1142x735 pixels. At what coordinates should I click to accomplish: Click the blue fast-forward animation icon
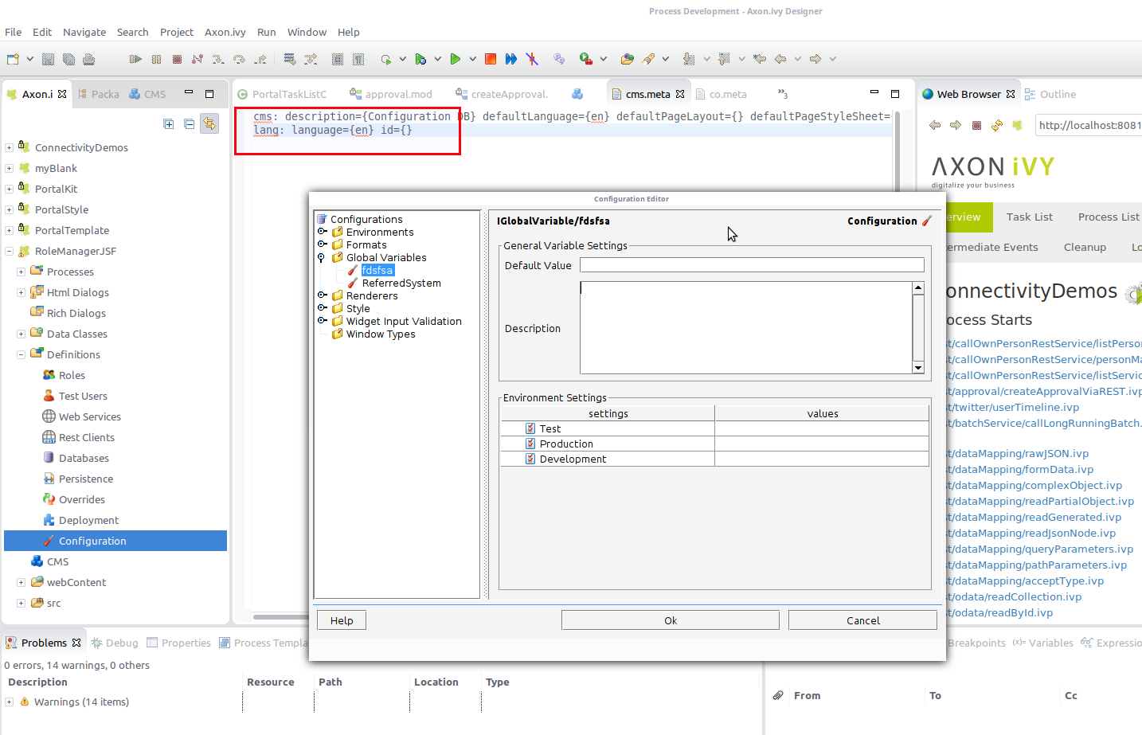tap(511, 59)
